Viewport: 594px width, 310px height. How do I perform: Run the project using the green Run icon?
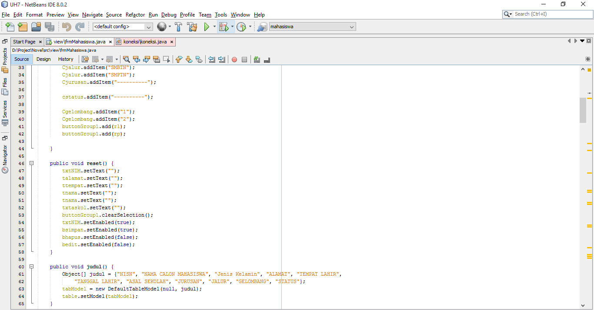point(206,26)
